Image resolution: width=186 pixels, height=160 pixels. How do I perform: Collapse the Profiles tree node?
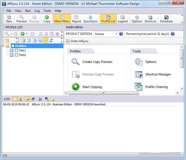pos(3,46)
